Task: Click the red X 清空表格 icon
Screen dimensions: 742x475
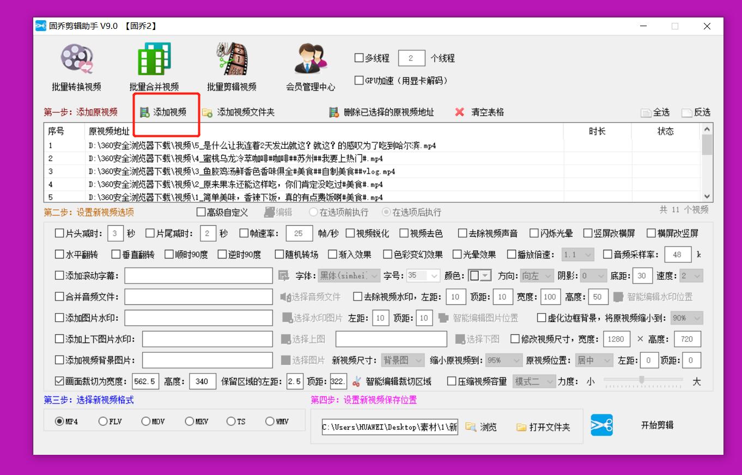Action: tap(460, 112)
